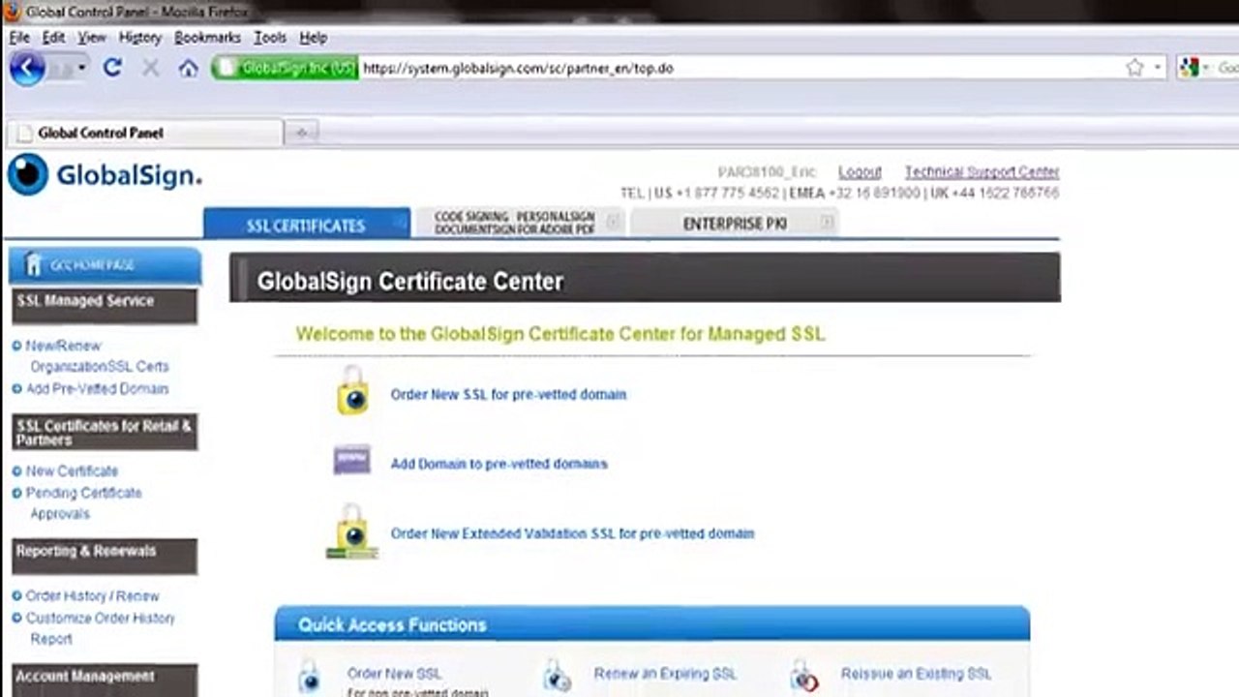Open the Tools menu
The width and height of the screenshot is (1239, 697).
tap(270, 37)
